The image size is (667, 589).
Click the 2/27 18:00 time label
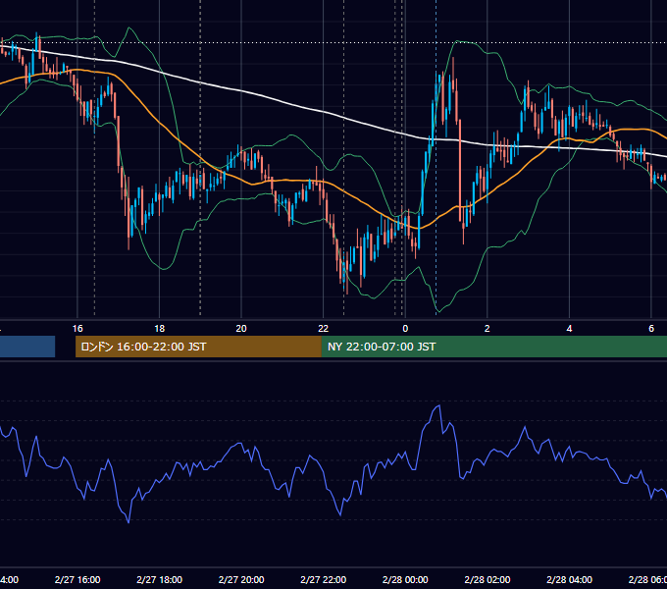pos(160,579)
